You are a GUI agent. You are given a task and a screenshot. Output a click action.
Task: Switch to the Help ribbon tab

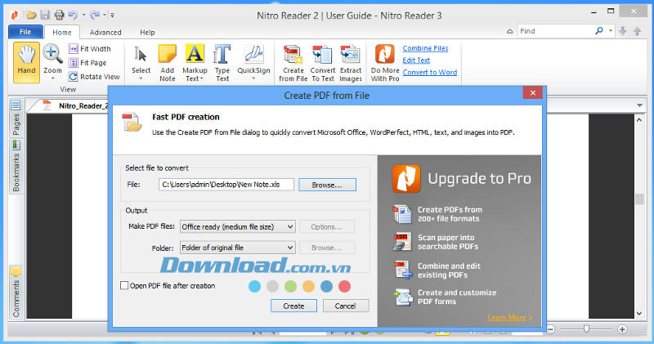click(x=147, y=32)
